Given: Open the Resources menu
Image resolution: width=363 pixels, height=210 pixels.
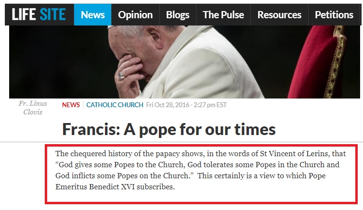Looking at the screenshot, I should 279,14.
